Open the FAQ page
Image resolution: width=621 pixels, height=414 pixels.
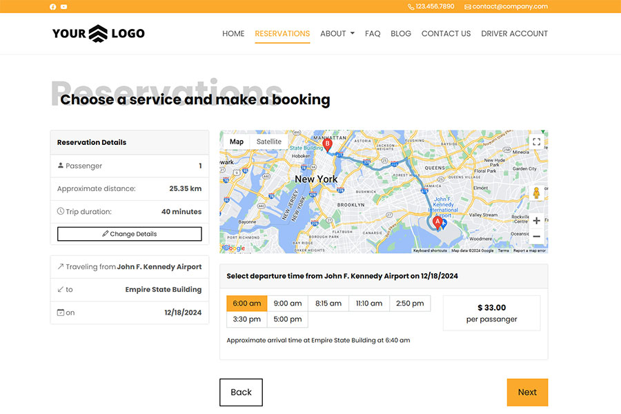click(373, 34)
